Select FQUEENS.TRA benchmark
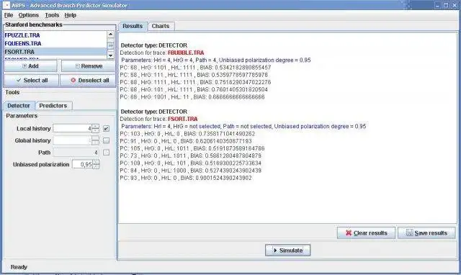This screenshot has height=275, width=461. [x=55, y=43]
